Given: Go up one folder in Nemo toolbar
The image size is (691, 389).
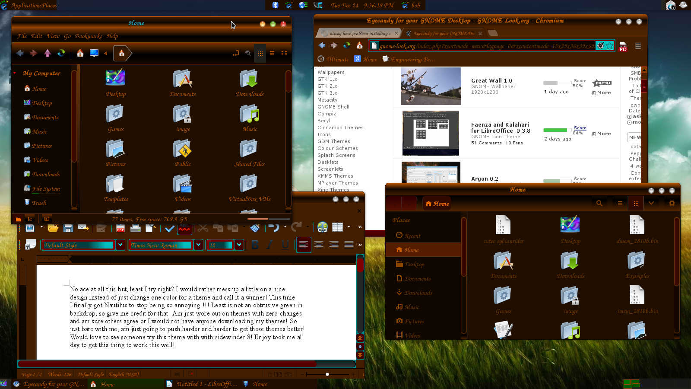Looking at the screenshot, I should pos(48,53).
